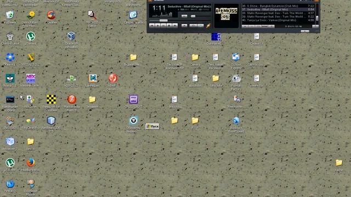The image size is (351, 197).
Task: Launch the HEX editor WinHex icon
Action: coord(31,78)
